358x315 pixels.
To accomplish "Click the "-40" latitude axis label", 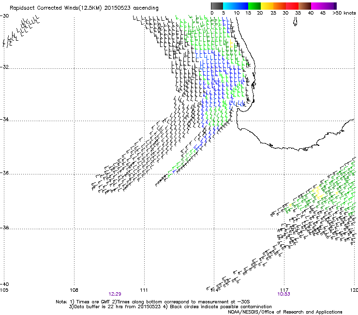I will [4, 284].
